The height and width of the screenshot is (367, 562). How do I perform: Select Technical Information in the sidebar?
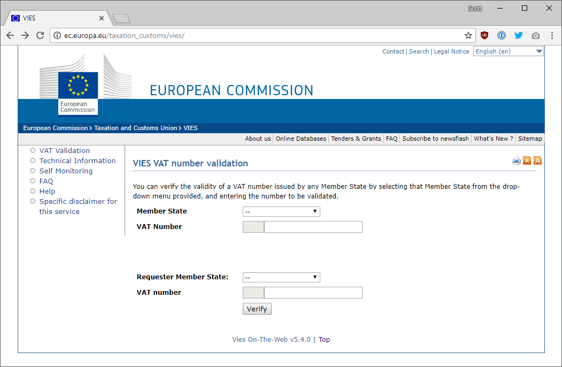click(77, 160)
